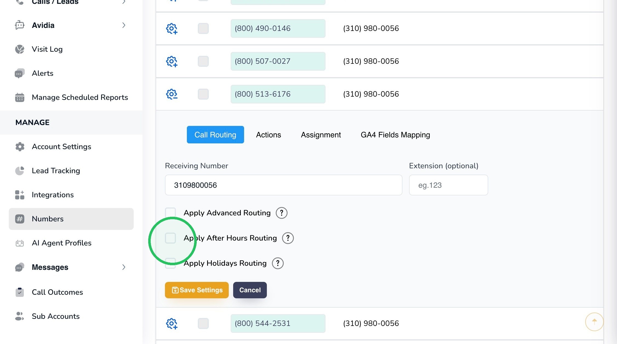Click the Extension optional input field

(449, 185)
